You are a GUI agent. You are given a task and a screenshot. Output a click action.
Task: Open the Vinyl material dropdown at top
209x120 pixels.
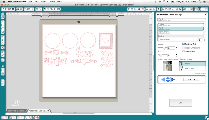180,20
